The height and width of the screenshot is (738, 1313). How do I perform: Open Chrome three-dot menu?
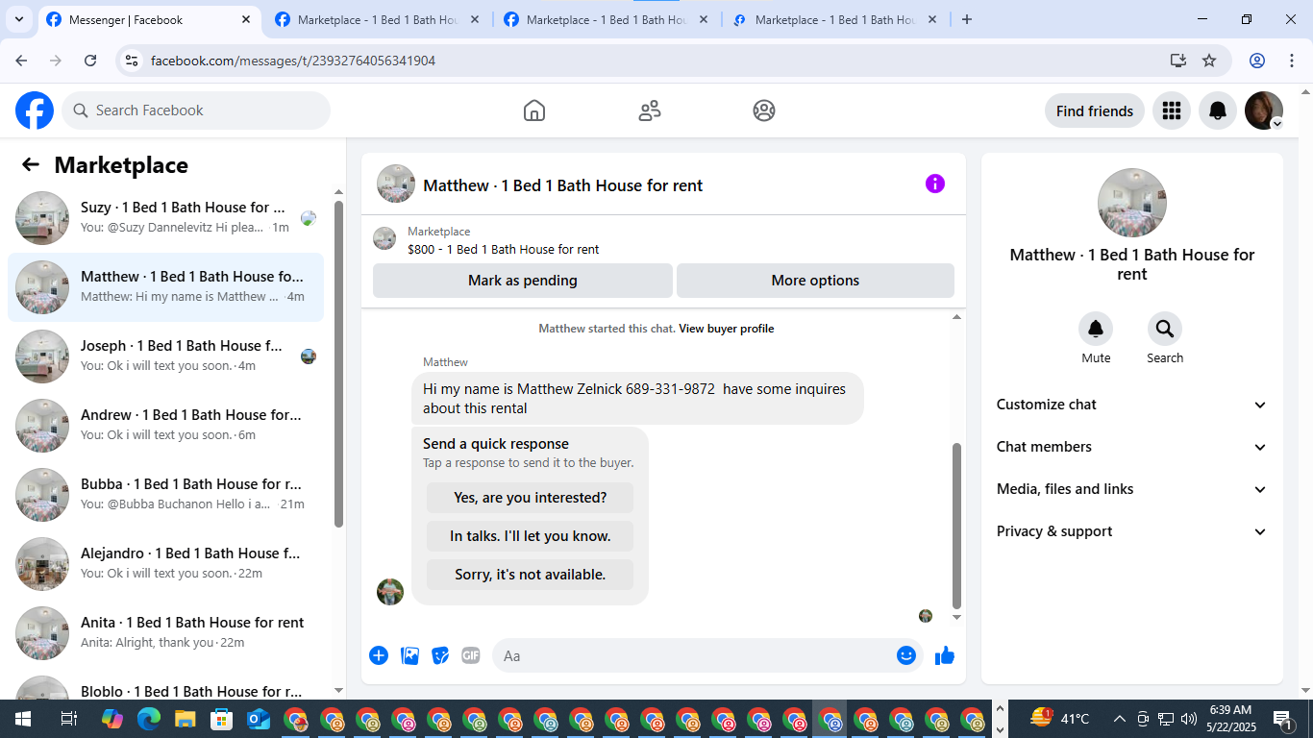click(1291, 61)
